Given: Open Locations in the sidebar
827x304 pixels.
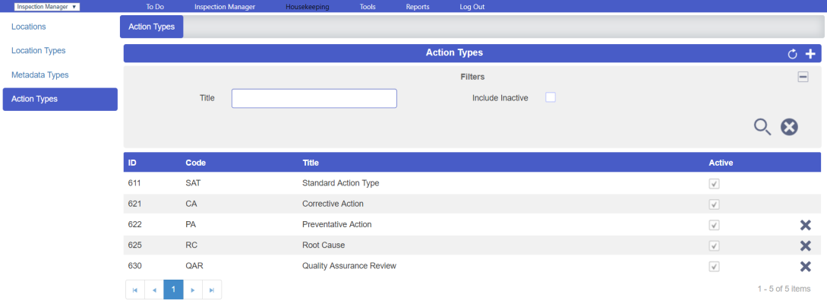Looking at the screenshot, I should (29, 27).
